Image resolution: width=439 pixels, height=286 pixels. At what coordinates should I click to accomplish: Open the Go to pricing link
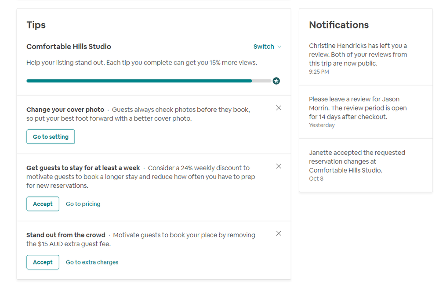(83, 204)
